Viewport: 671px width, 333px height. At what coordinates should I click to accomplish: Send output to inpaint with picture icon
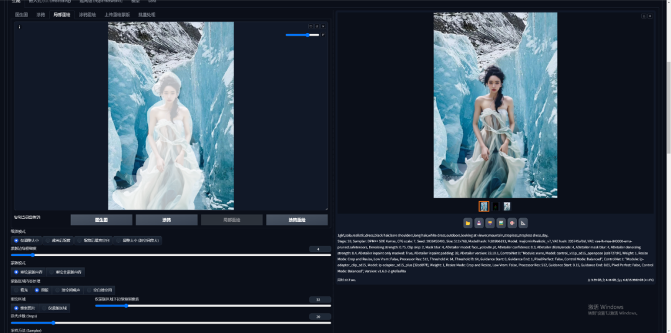click(x=501, y=223)
